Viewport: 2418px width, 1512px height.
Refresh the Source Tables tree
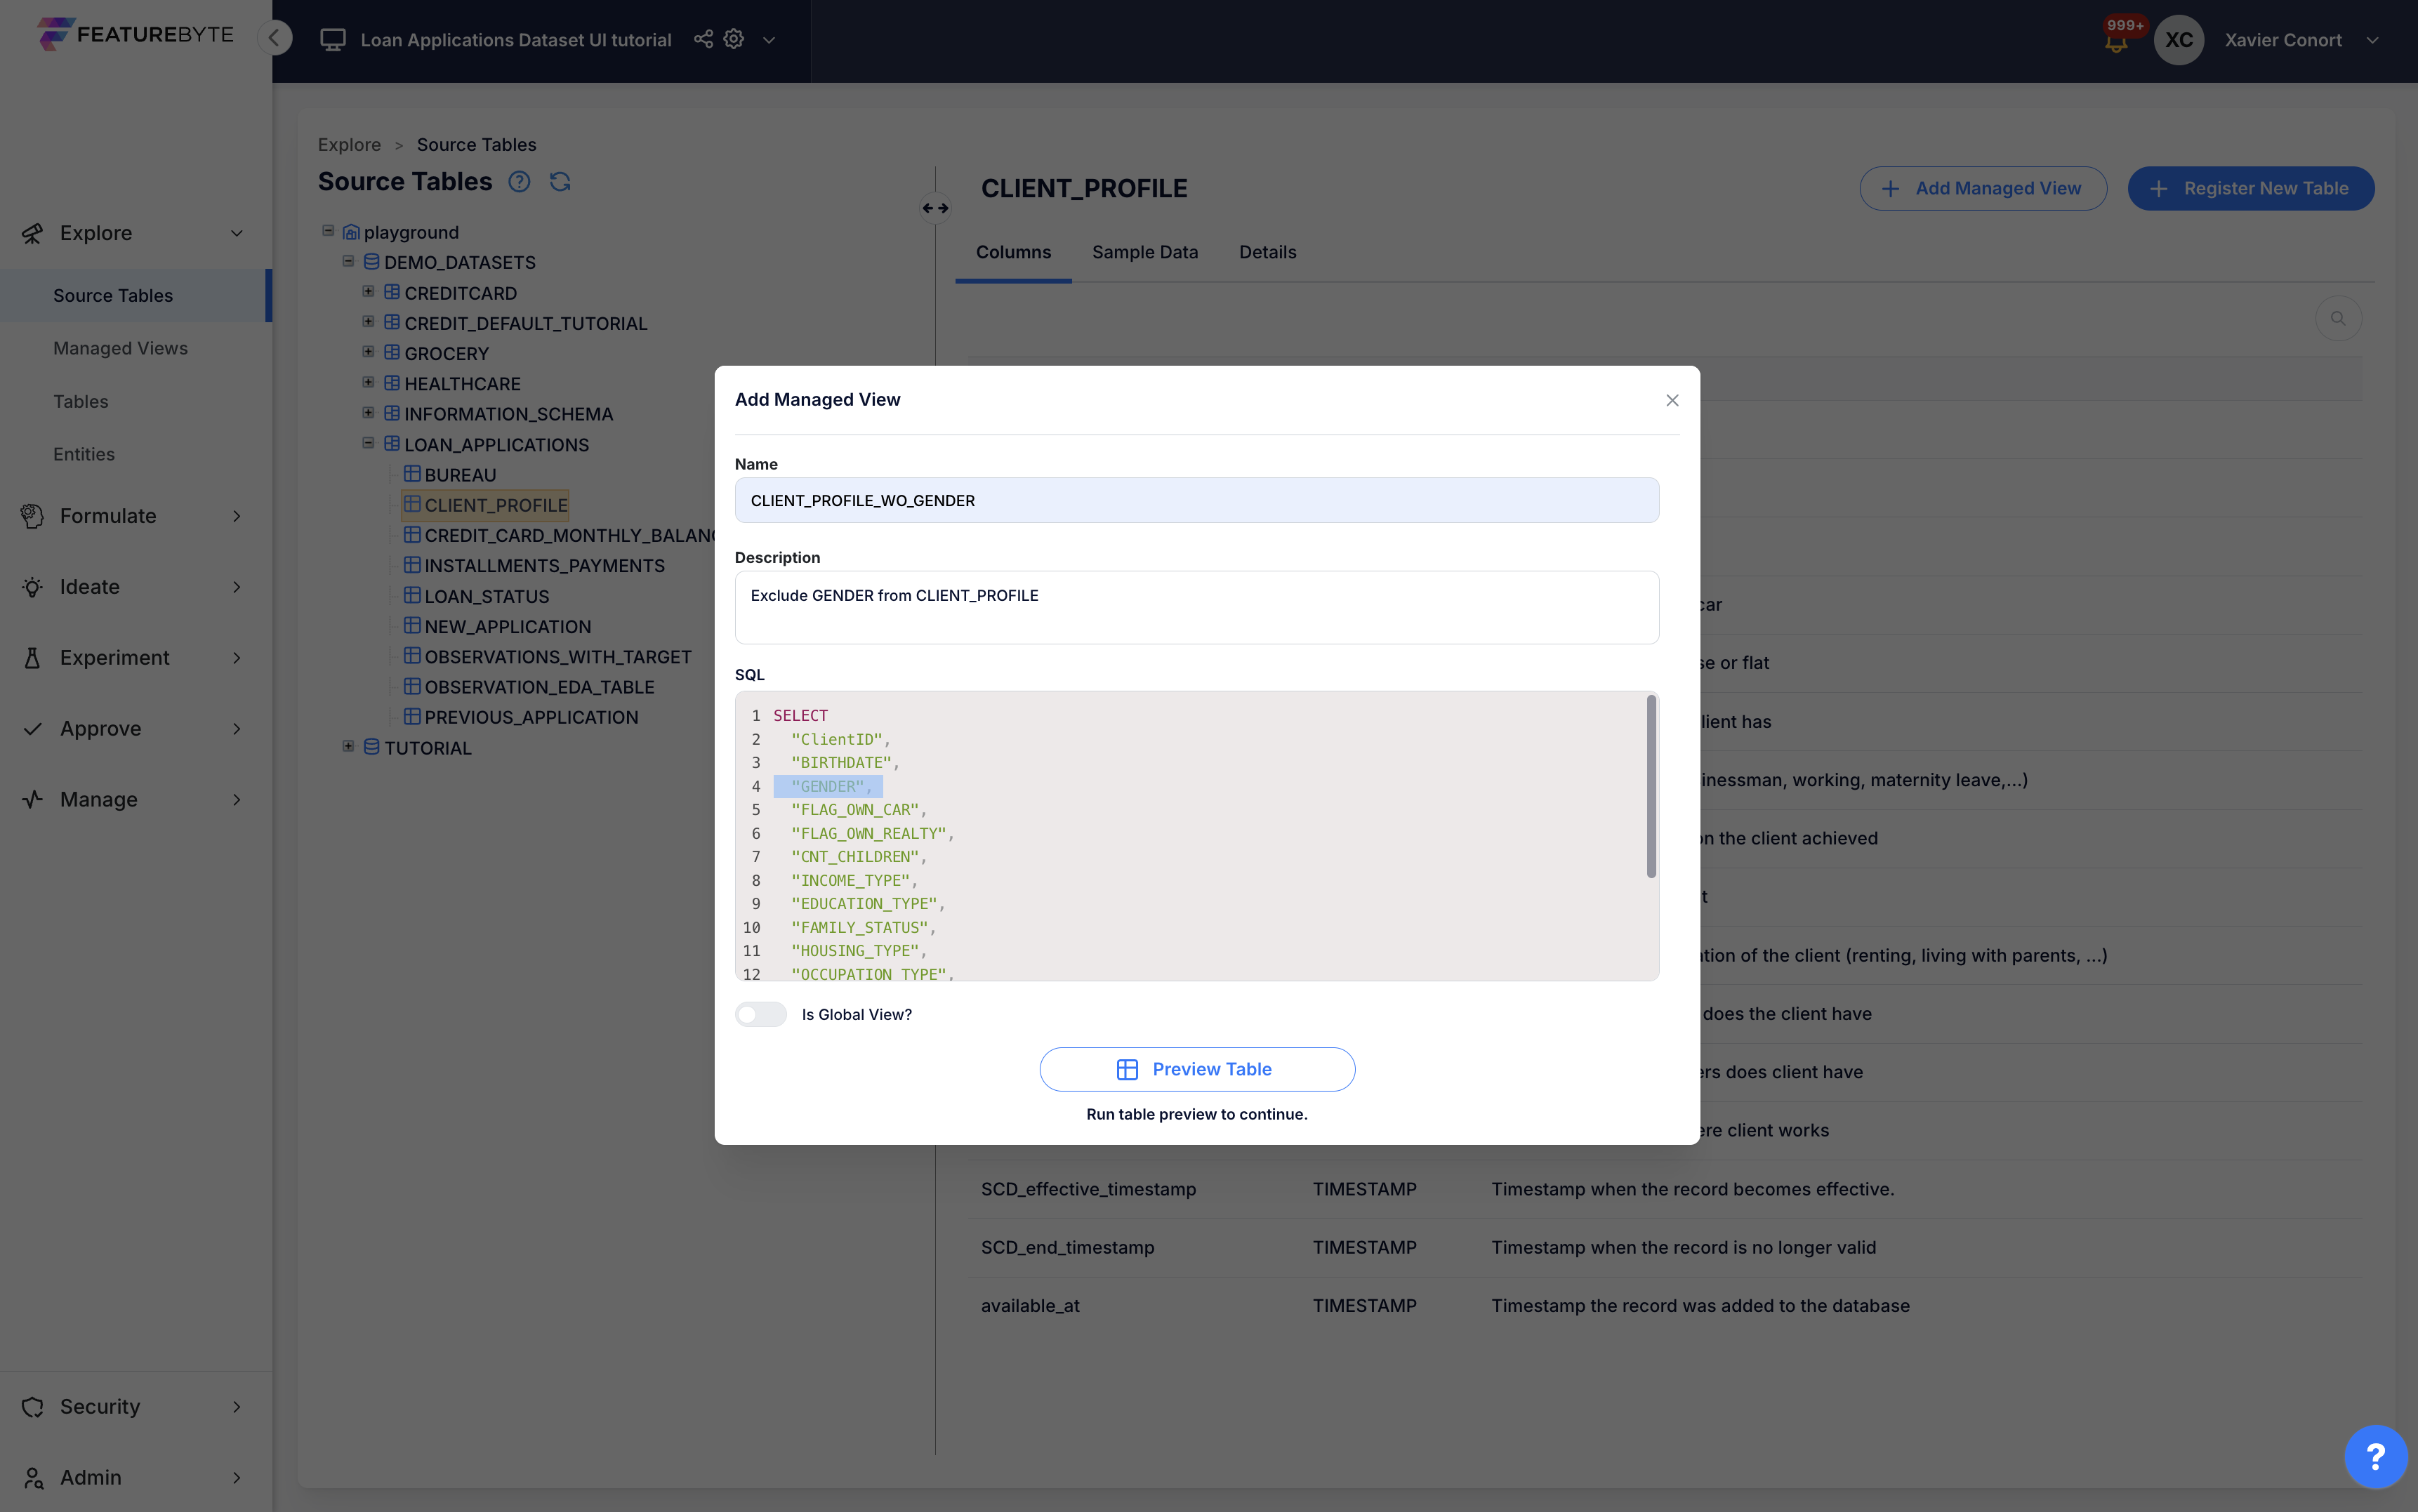click(560, 181)
